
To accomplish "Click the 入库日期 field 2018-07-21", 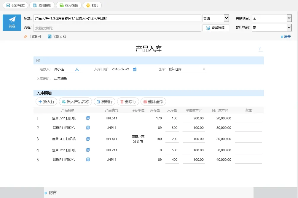I will [121, 69].
